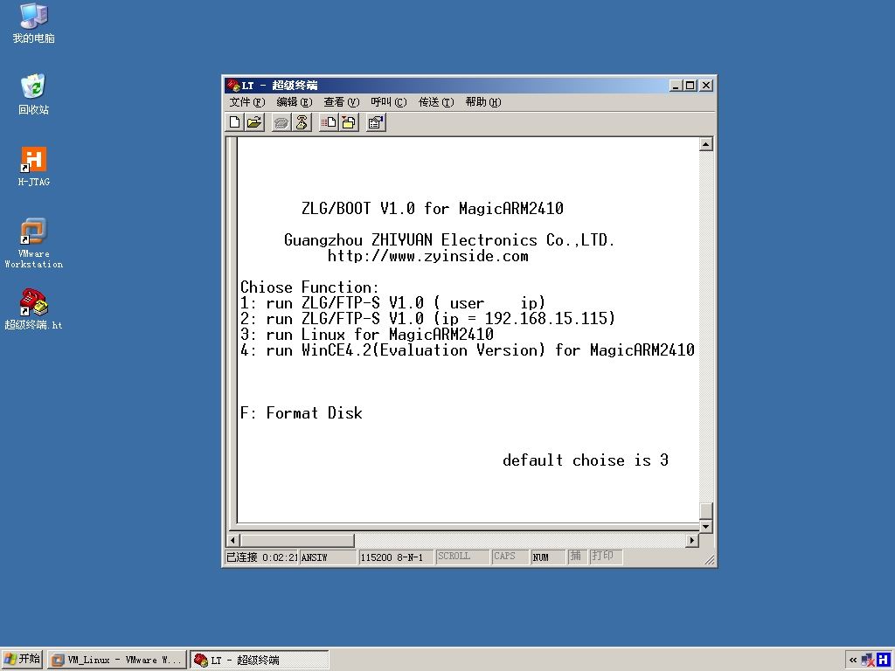Click the horizontal scrollbar thumb

[297, 540]
